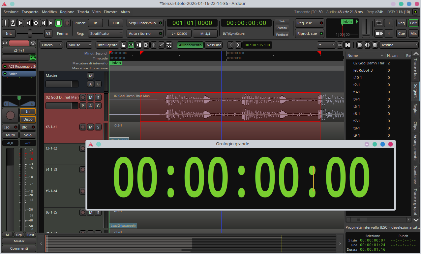421x254 pixels.
Task: Click the MIDI input icon in mixer strip
Action: 33,58
